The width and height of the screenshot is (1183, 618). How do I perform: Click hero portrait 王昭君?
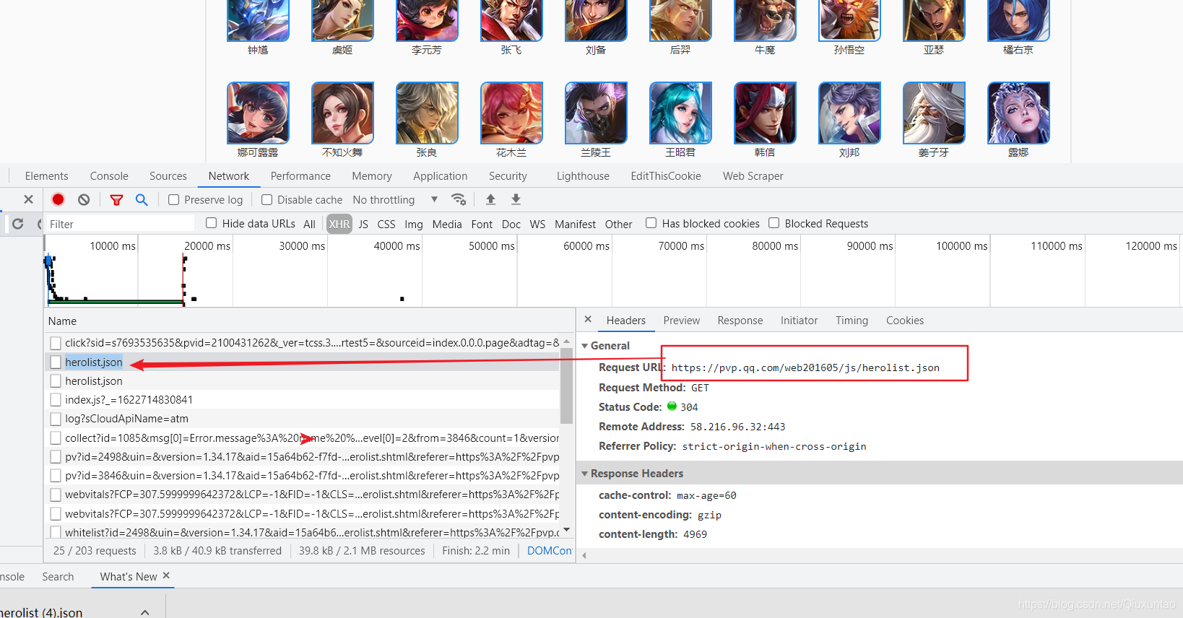point(680,113)
